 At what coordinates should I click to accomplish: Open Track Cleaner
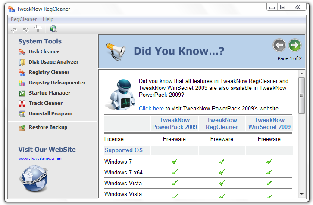(46, 103)
